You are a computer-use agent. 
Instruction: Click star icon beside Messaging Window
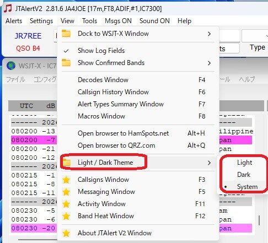pyautogui.click(x=66, y=192)
